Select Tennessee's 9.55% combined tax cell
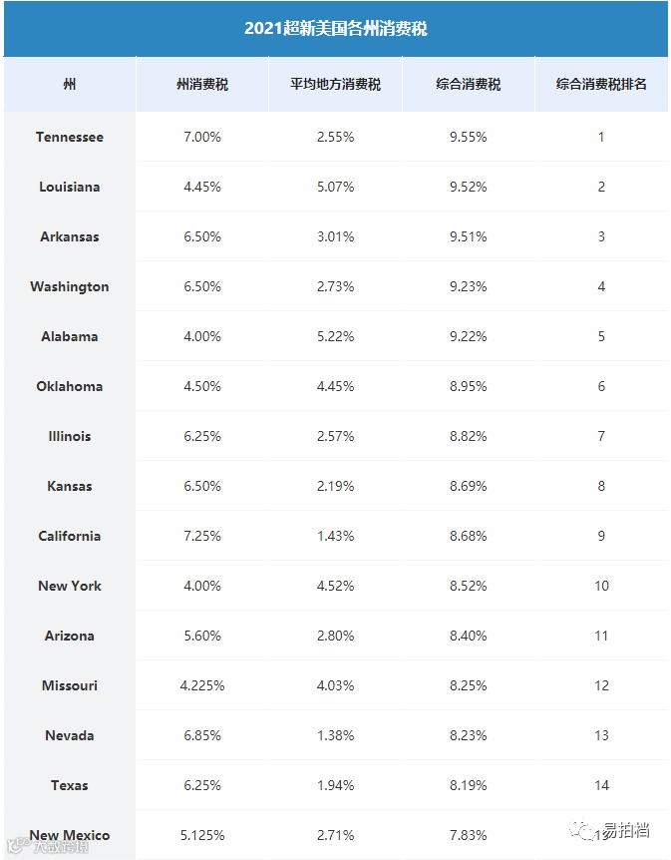This screenshot has width=671, height=860. click(468, 137)
